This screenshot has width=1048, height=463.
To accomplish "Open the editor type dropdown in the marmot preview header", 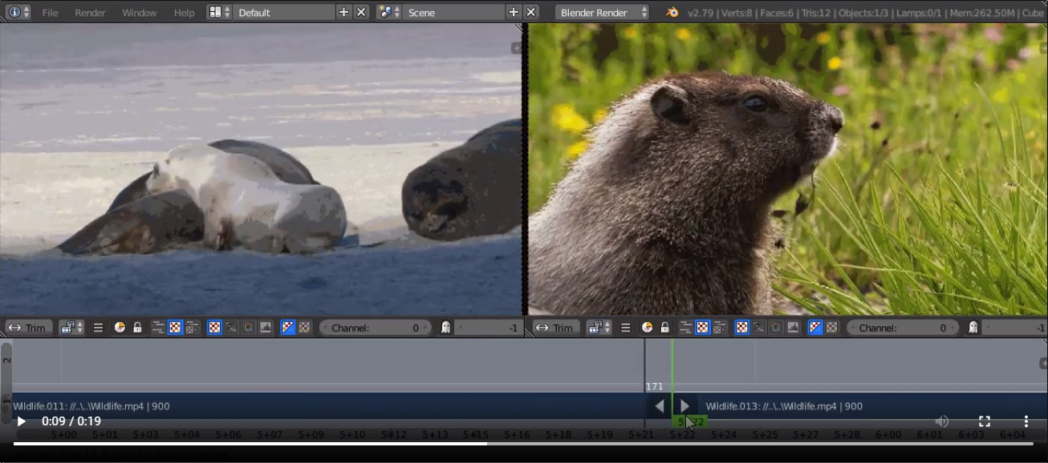I will click(x=599, y=328).
